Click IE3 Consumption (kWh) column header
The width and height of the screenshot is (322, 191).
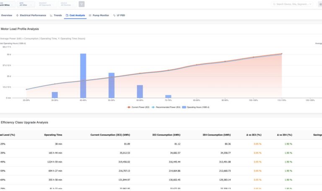coord(166,135)
